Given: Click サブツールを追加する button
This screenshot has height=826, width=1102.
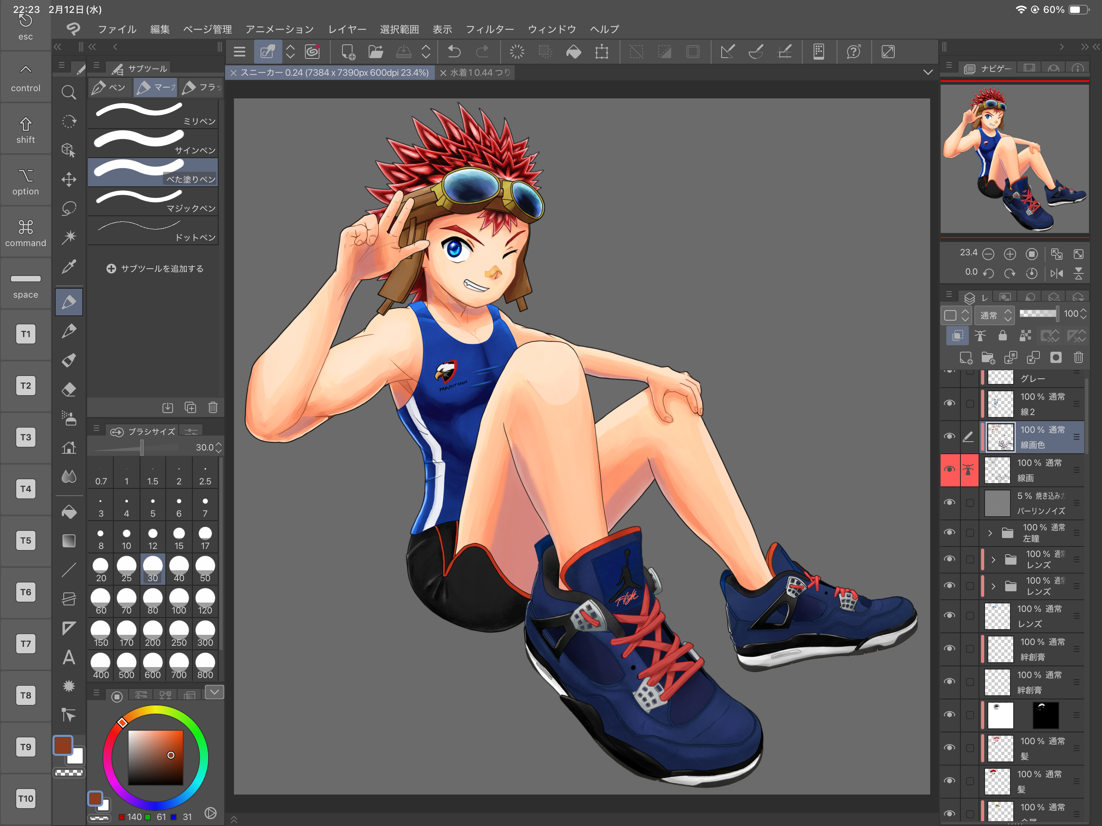Looking at the screenshot, I should click(x=155, y=269).
